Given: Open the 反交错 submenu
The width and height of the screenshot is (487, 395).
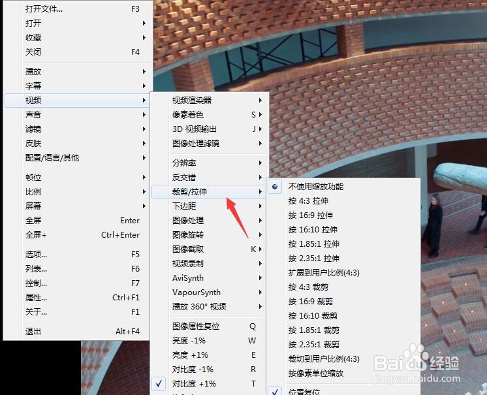Looking at the screenshot, I should pyautogui.click(x=210, y=178).
